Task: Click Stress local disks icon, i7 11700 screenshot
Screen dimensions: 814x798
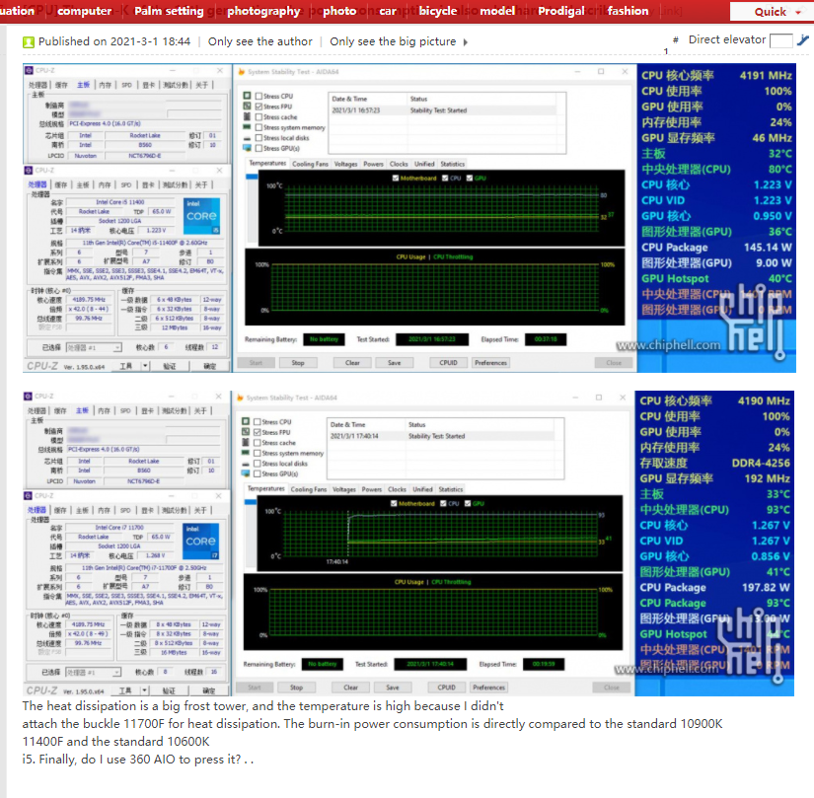Action: click(x=246, y=464)
